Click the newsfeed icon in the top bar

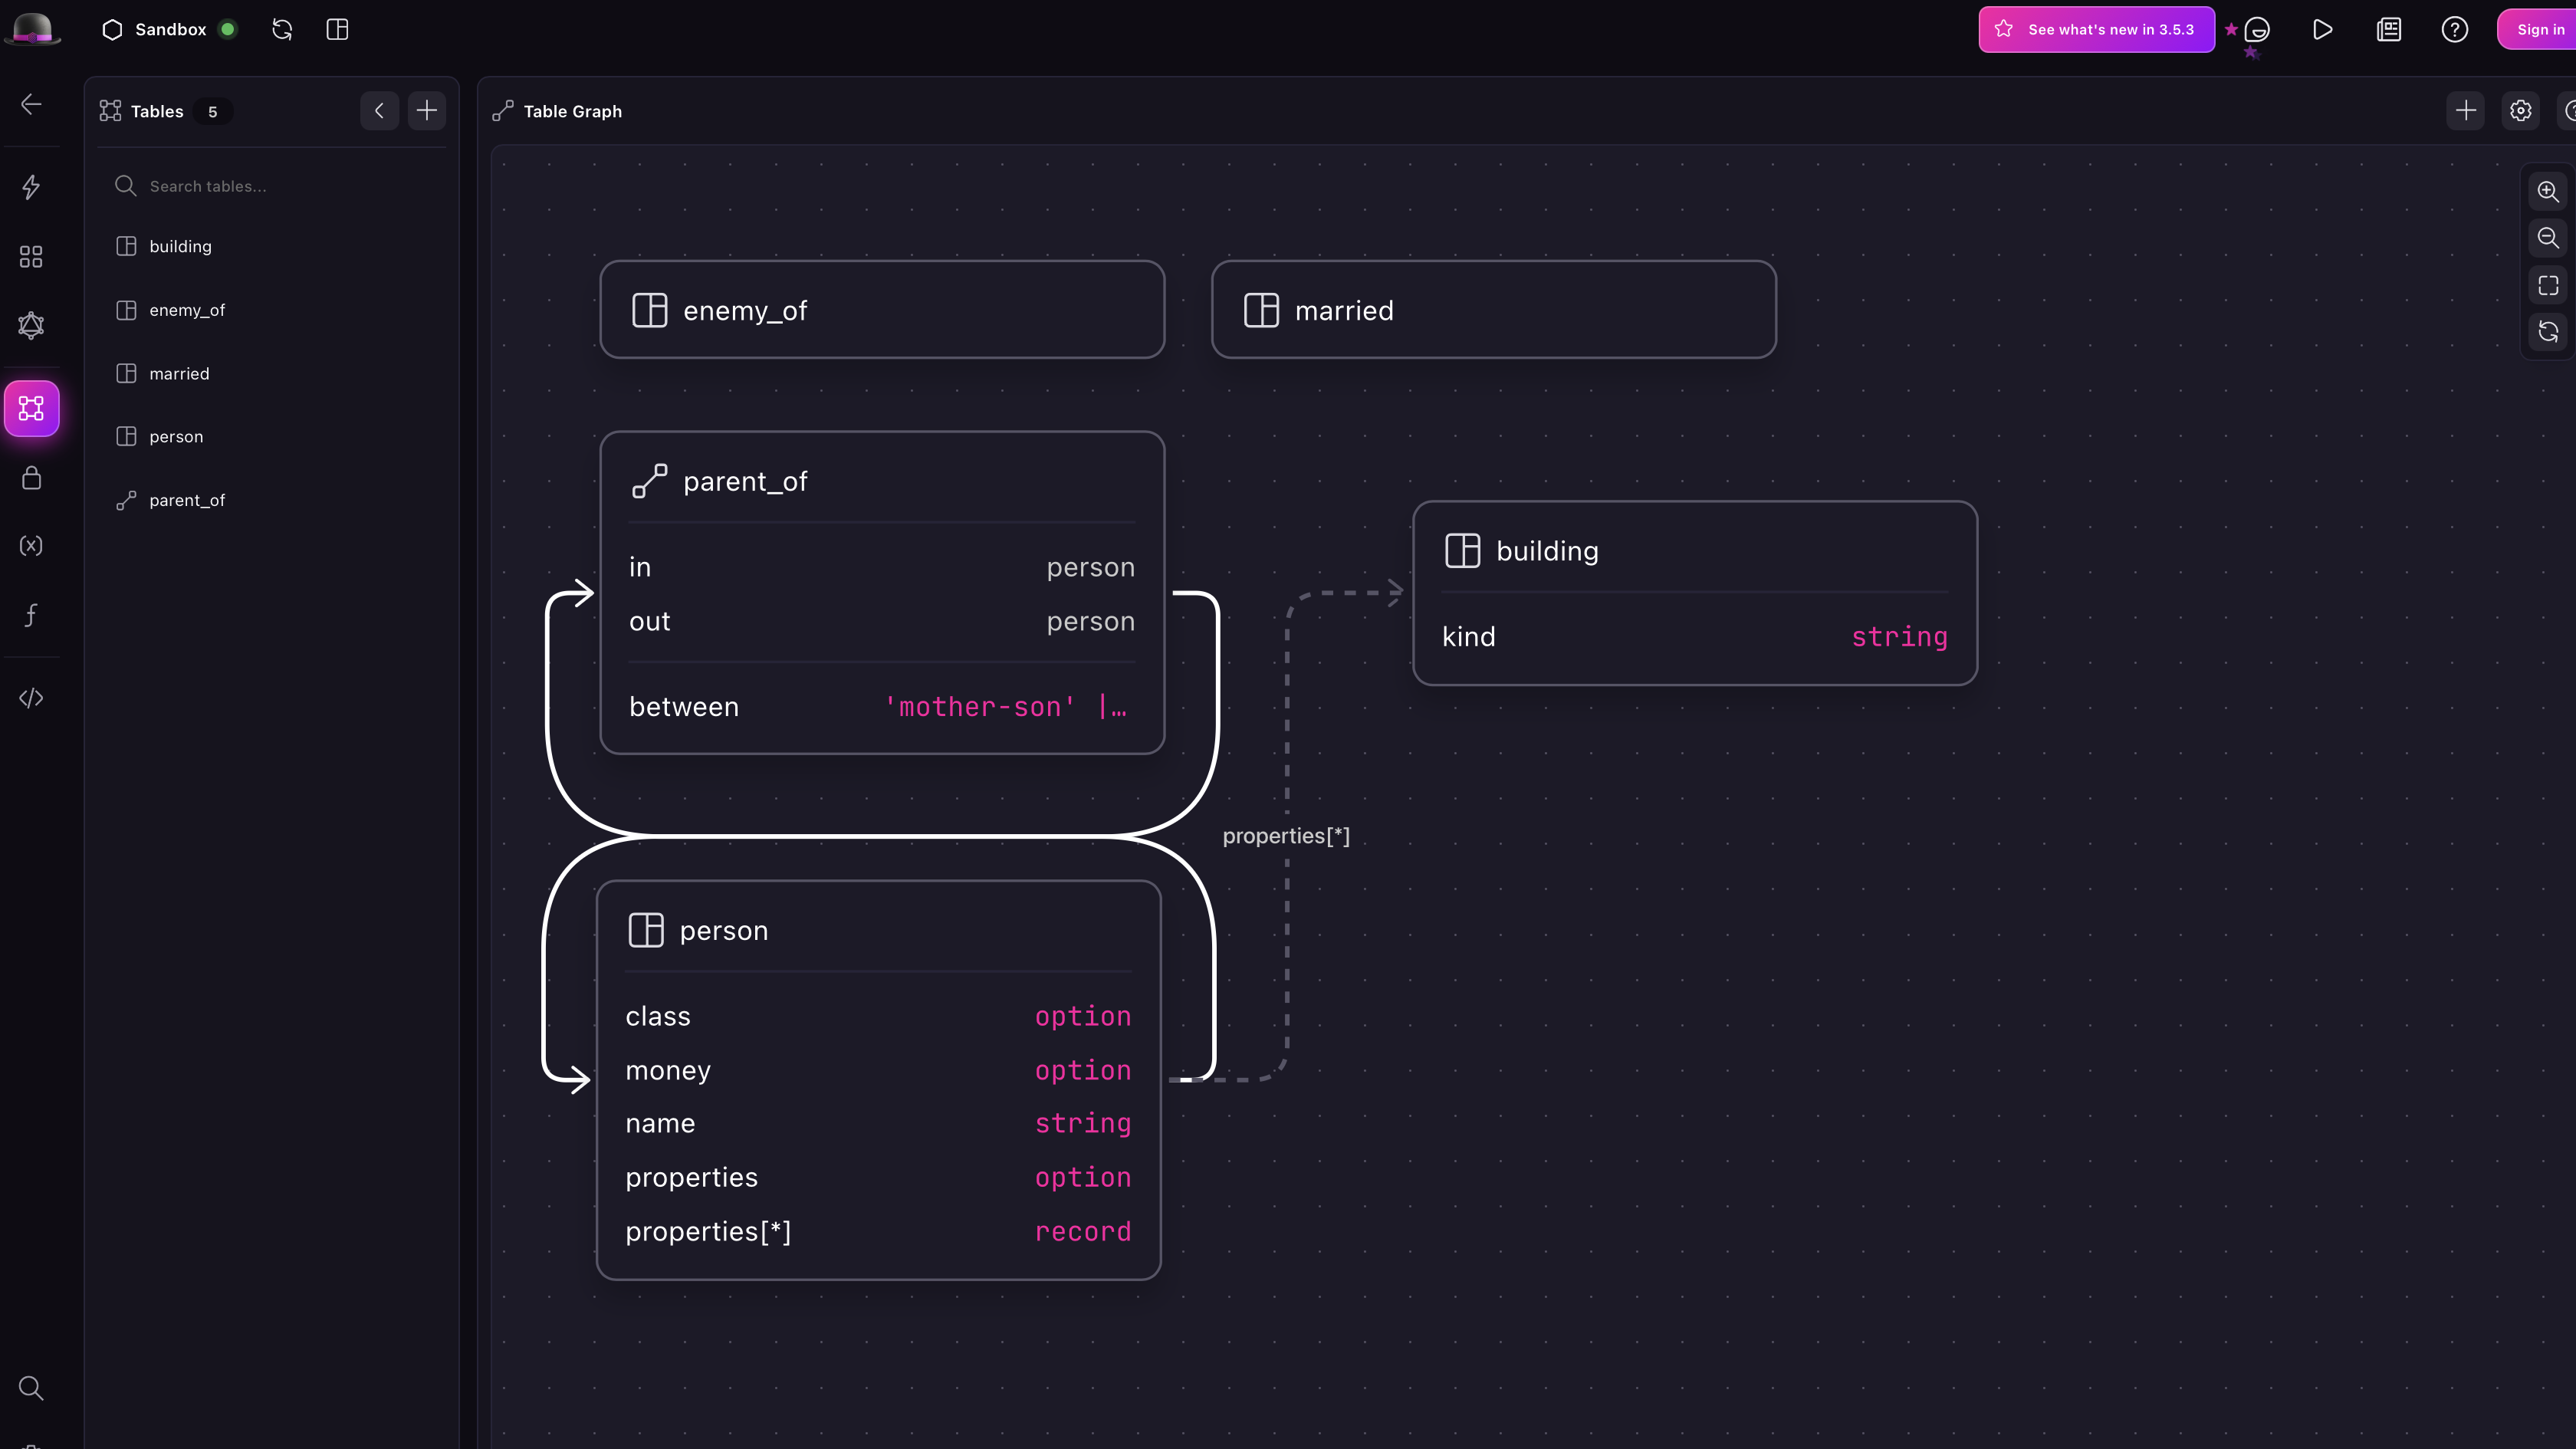(2388, 29)
